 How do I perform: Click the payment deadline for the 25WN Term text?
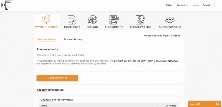click(x=147, y=61)
